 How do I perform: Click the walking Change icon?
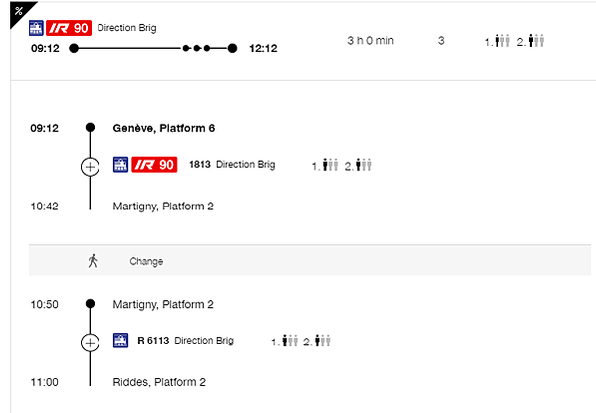pyautogui.click(x=93, y=261)
